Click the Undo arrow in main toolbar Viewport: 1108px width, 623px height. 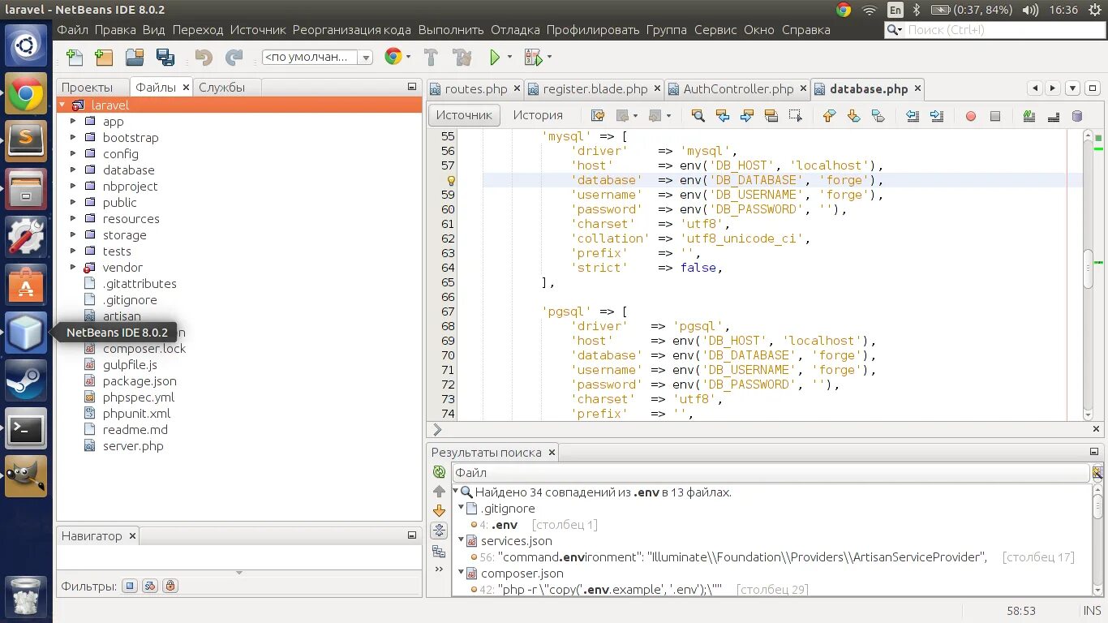point(204,58)
